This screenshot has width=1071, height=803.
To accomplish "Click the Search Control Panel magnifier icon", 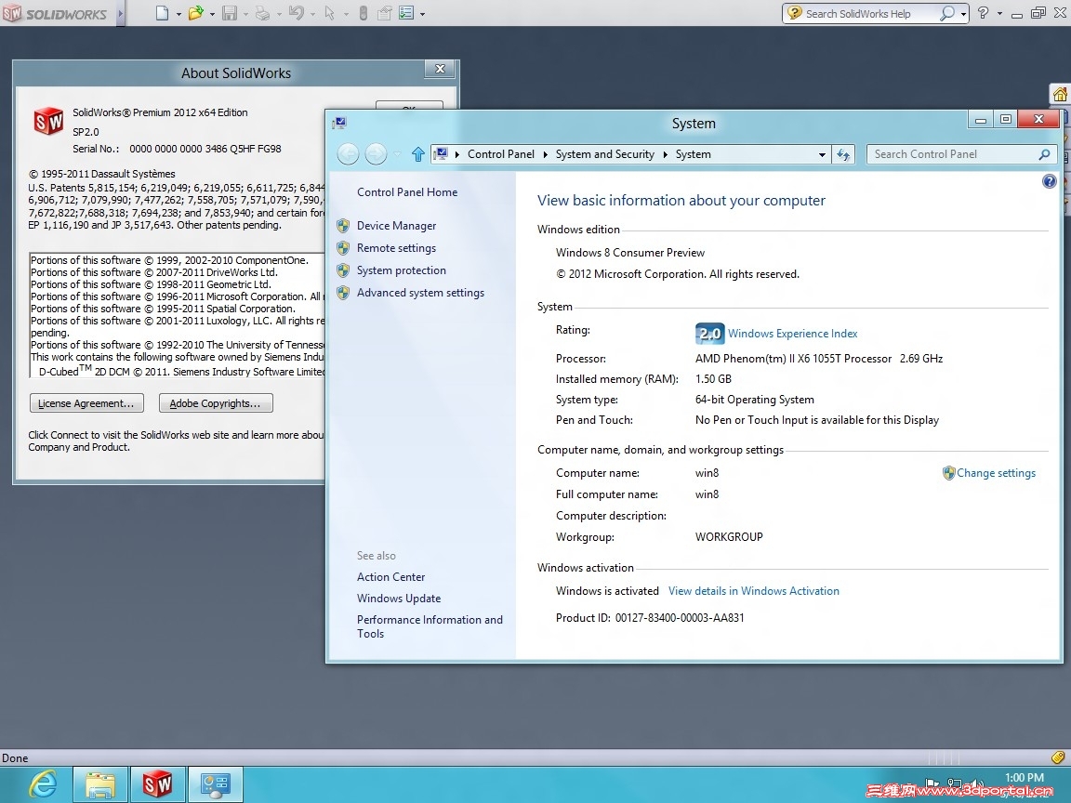I will pyautogui.click(x=1044, y=154).
